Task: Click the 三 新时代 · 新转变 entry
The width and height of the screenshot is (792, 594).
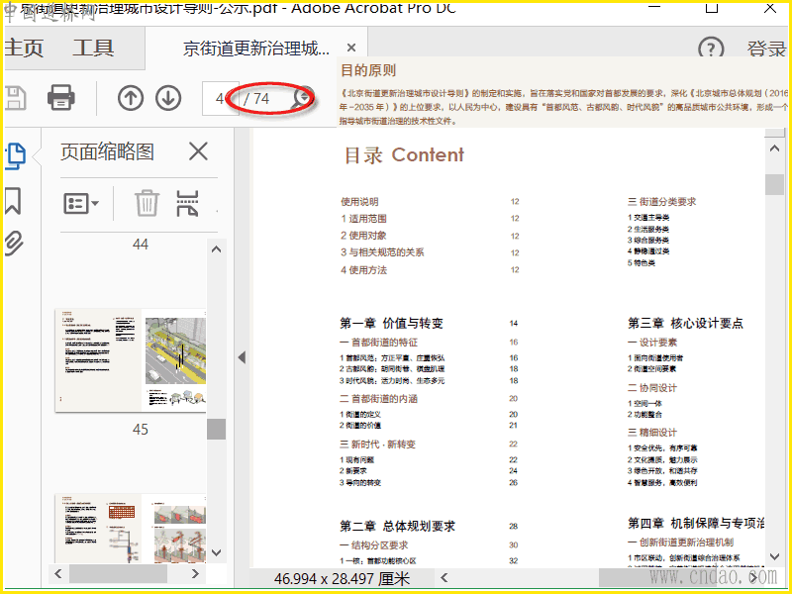Action: [x=378, y=444]
